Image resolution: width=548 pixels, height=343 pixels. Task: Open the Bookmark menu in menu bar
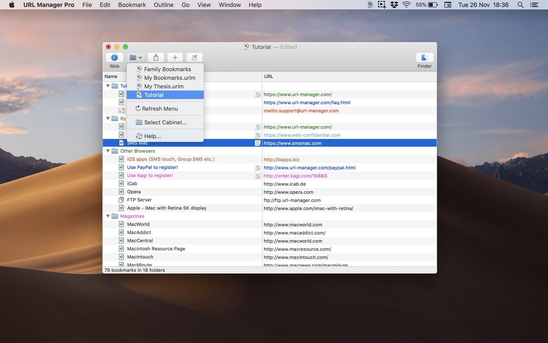[132, 5]
